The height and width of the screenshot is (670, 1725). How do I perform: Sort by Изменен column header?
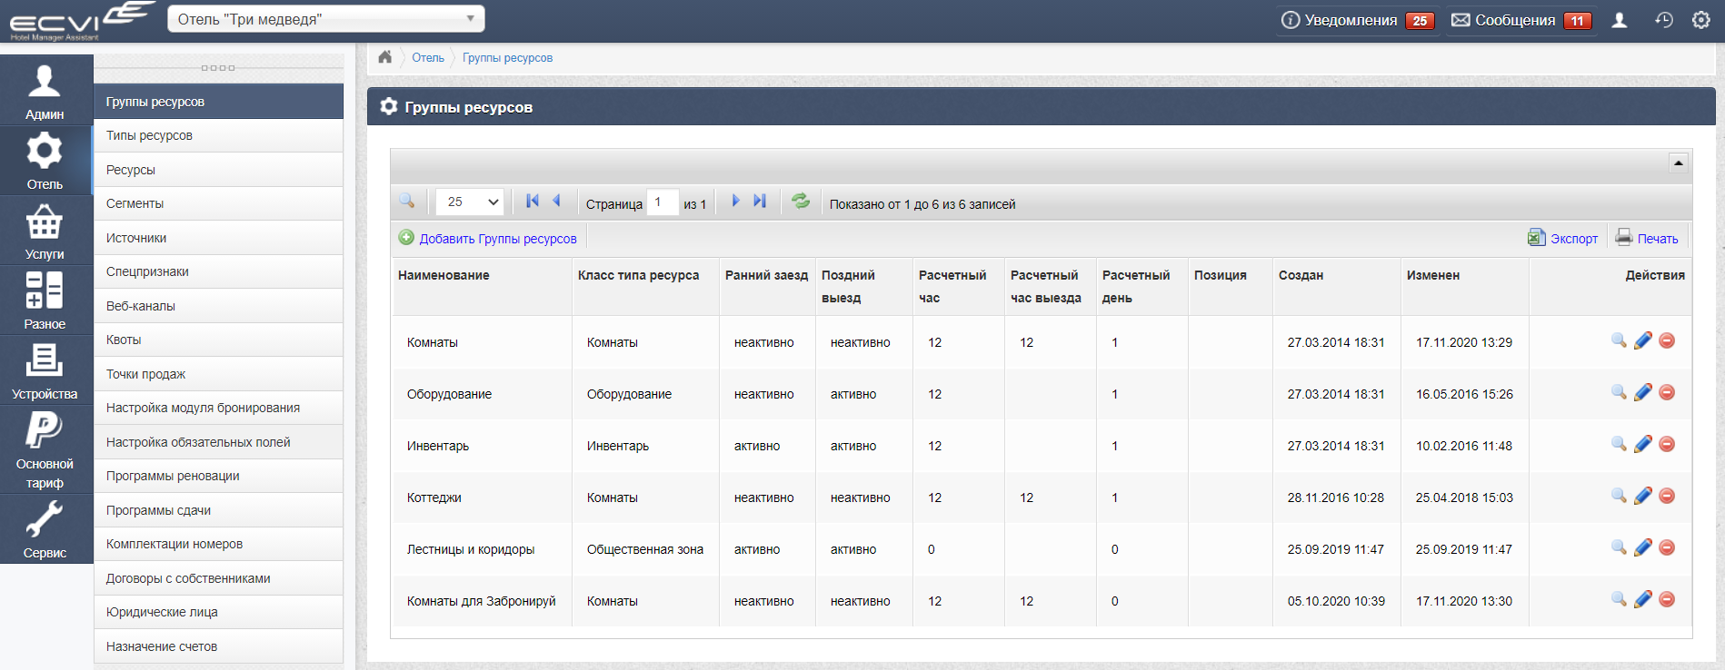tap(1433, 275)
